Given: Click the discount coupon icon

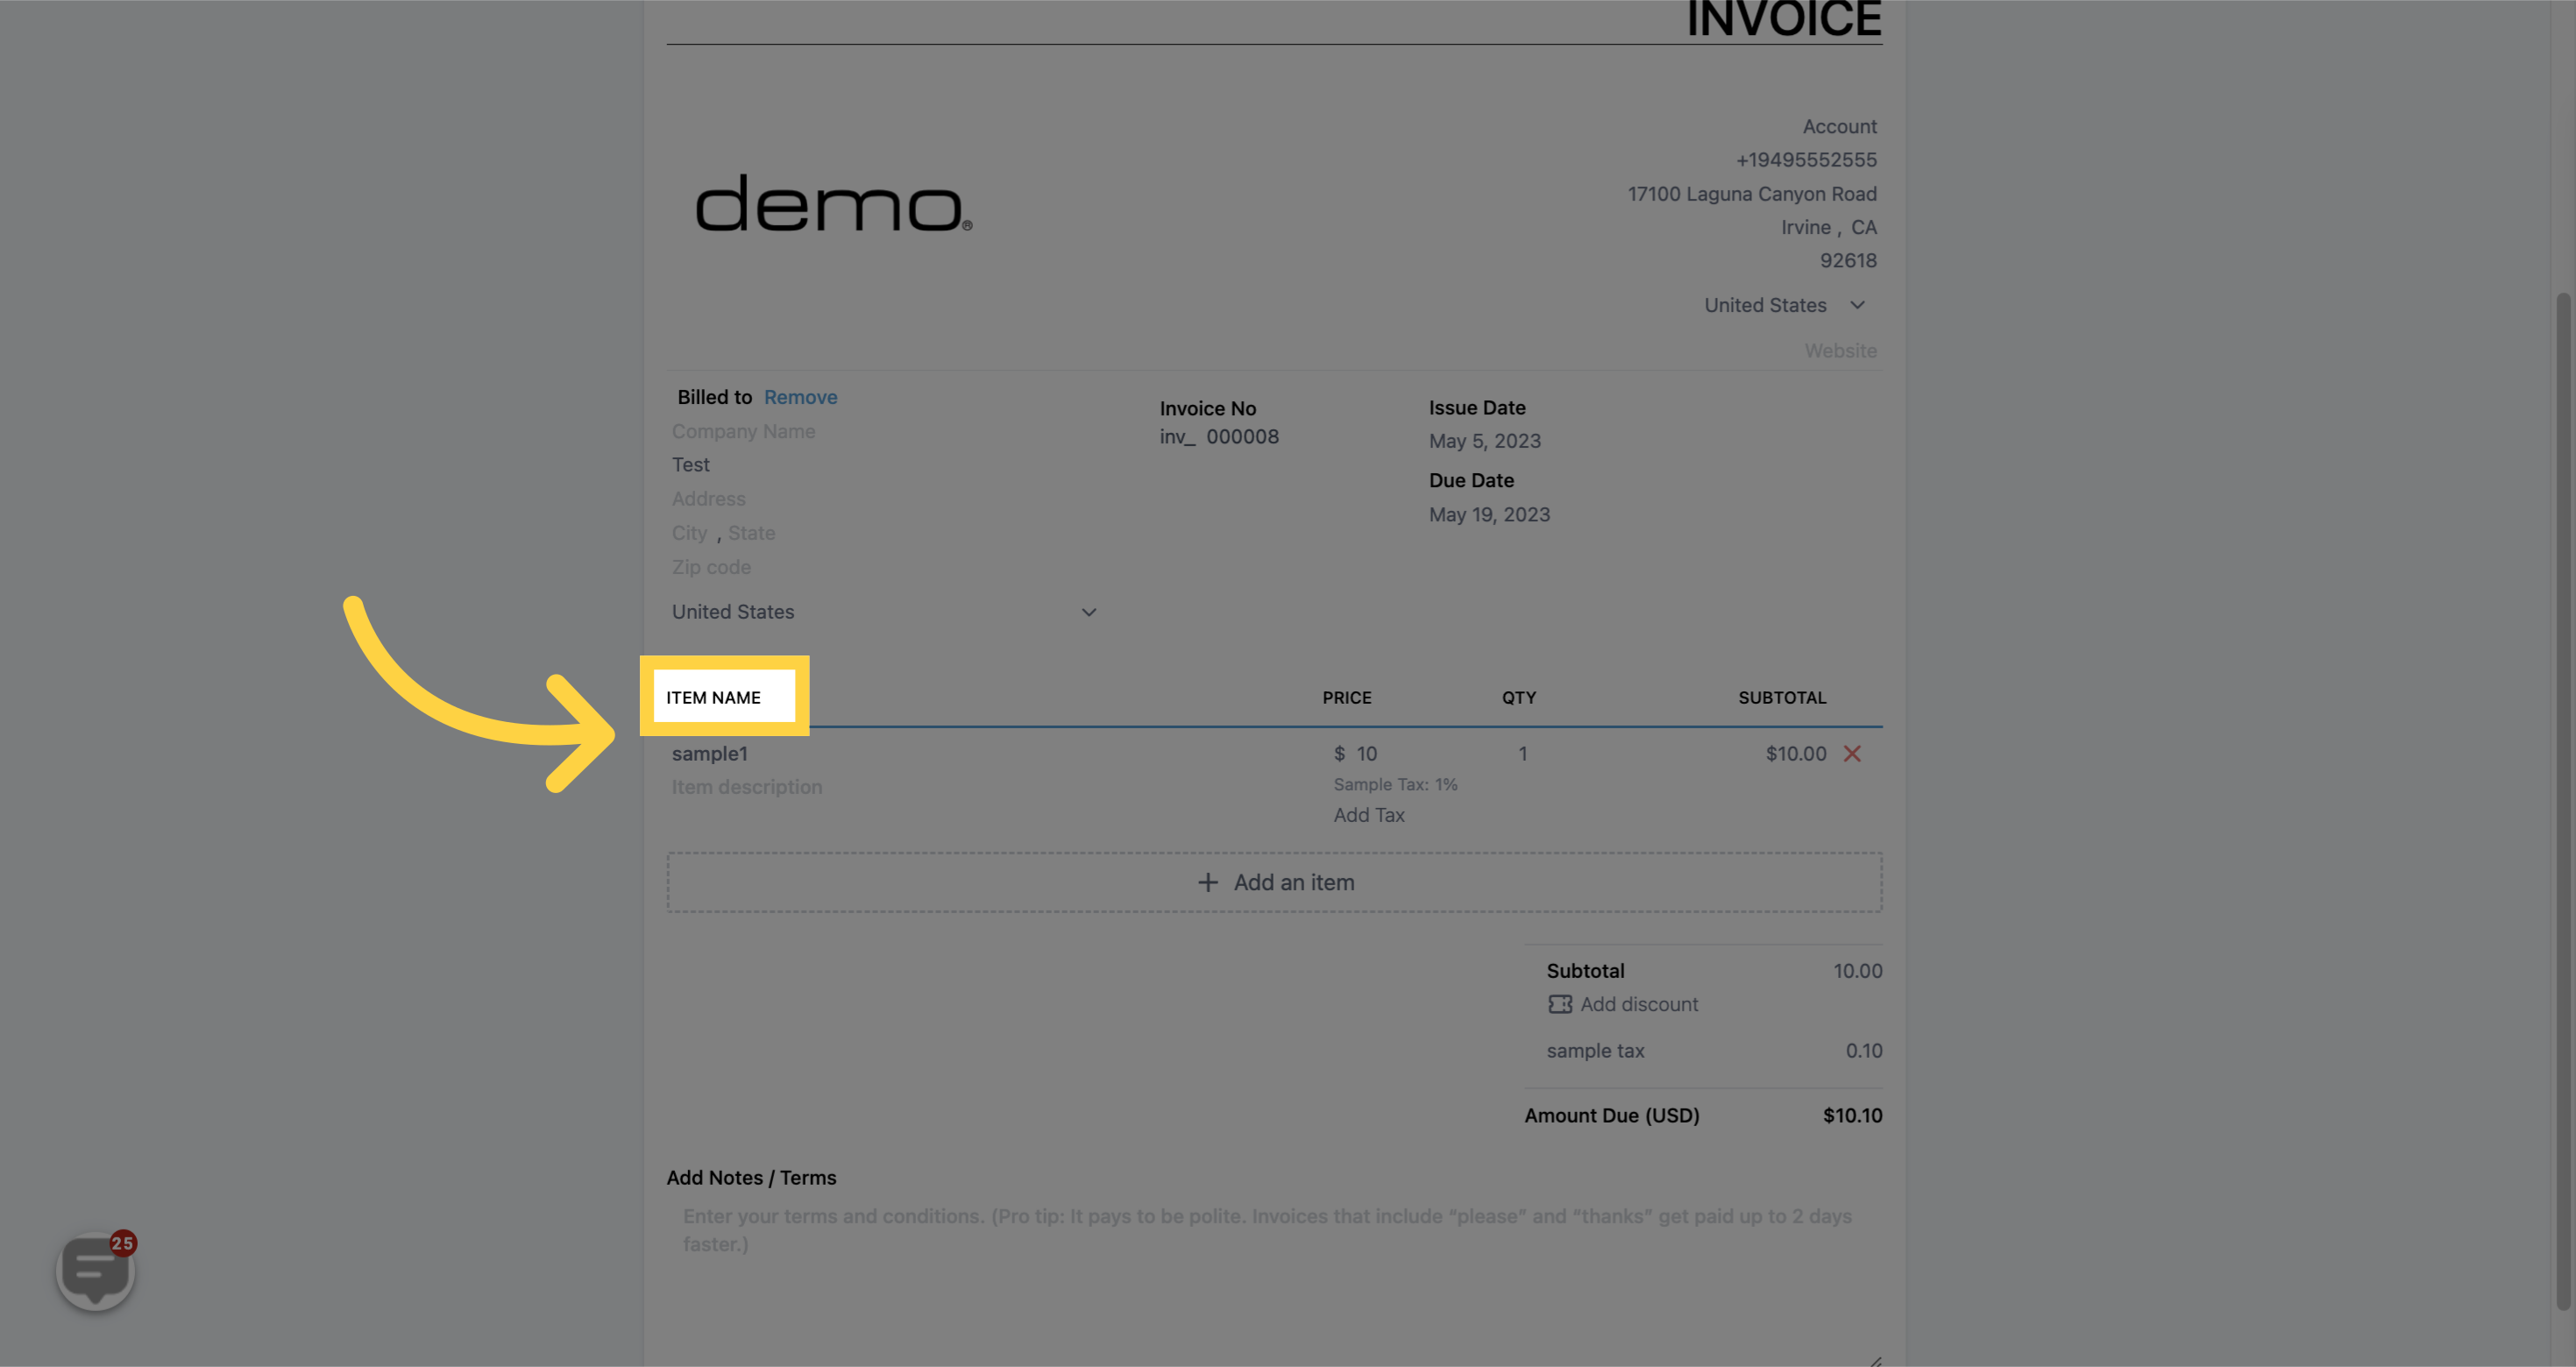Looking at the screenshot, I should [1559, 1004].
